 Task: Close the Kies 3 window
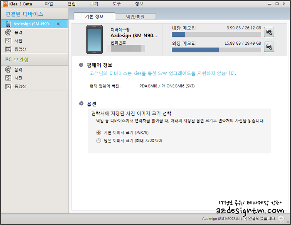coord(284,4)
